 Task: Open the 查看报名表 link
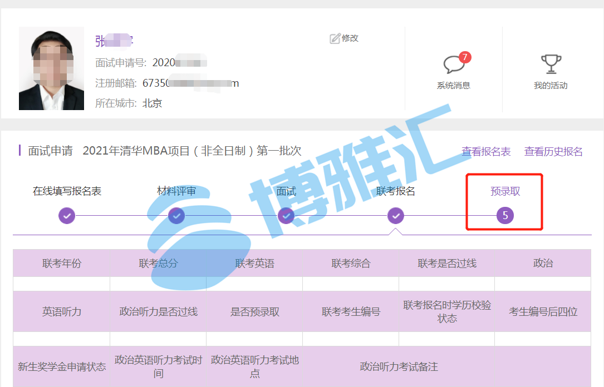click(486, 152)
